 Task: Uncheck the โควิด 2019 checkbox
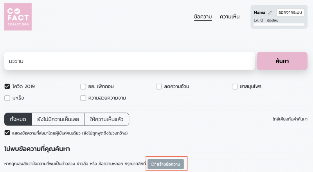[7, 86]
